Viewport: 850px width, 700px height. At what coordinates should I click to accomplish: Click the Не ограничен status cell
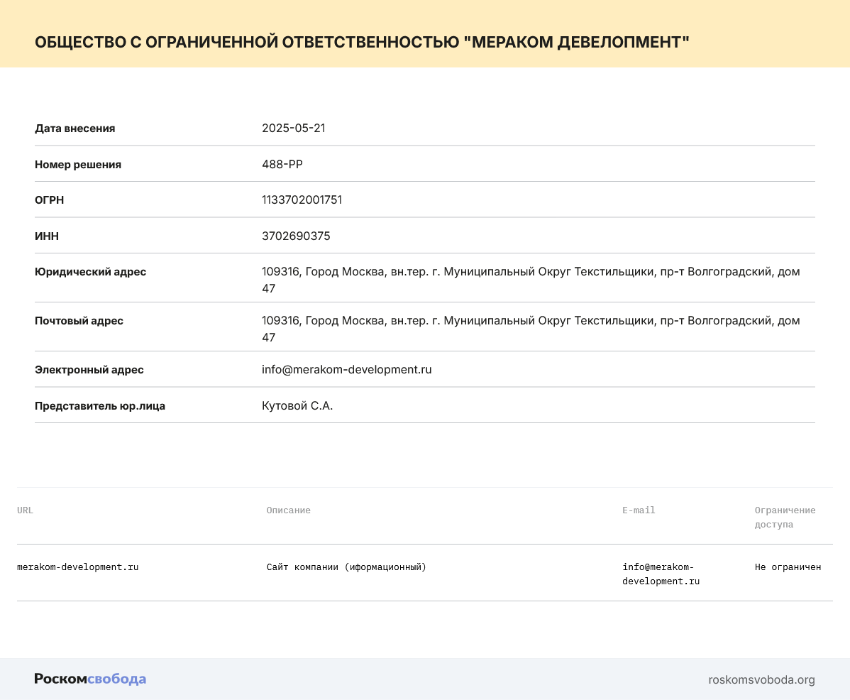pyautogui.click(x=788, y=567)
